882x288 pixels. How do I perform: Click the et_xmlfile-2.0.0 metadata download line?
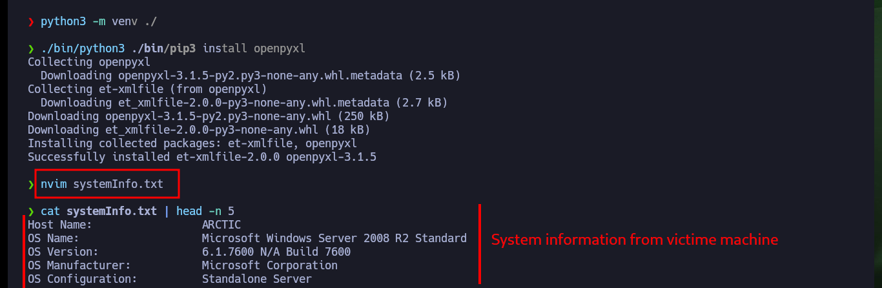point(244,103)
